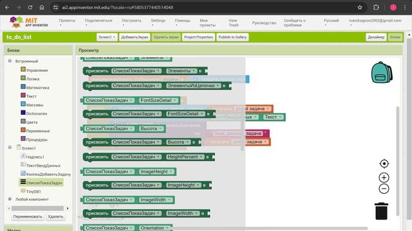The image size is (412, 231).
Task: Click the Переименовать button
Action: [x=28, y=217]
